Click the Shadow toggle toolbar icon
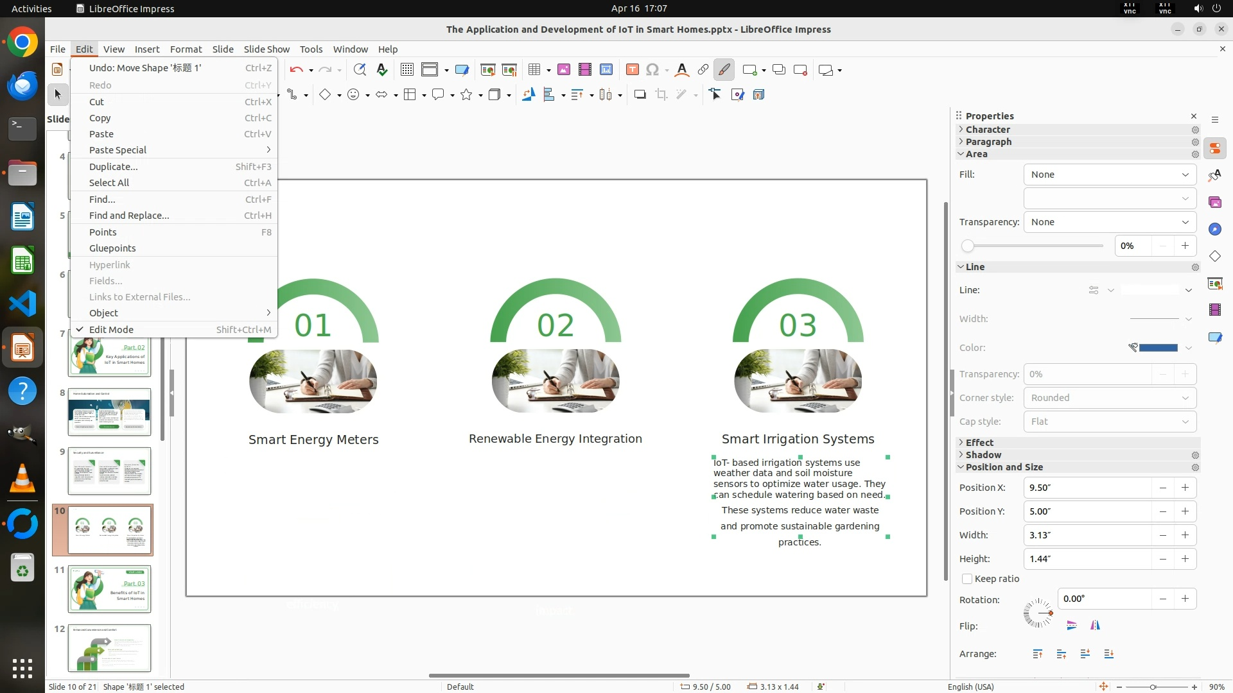The height and width of the screenshot is (693, 1233). click(640, 95)
